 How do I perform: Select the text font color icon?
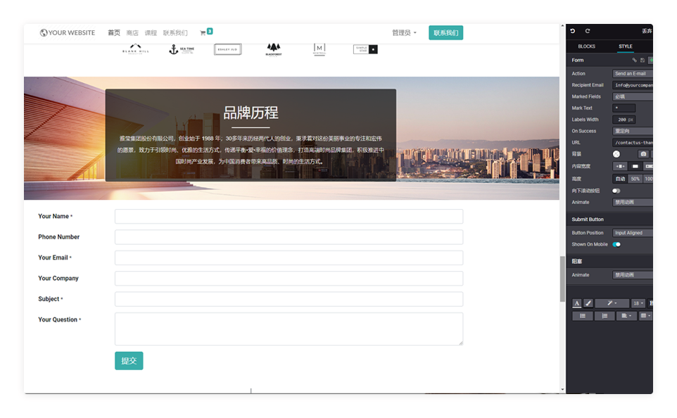point(577,303)
